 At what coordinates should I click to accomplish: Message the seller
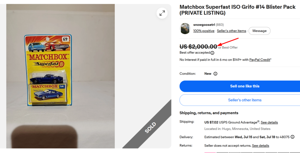260,31
